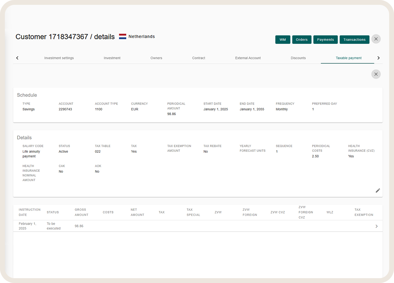Click the left arrow to scroll tabs back

[x=17, y=58]
